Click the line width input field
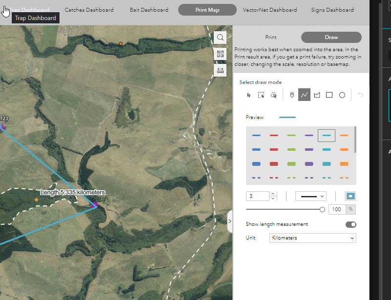Viewport: 391px width, 300px height. (257, 196)
